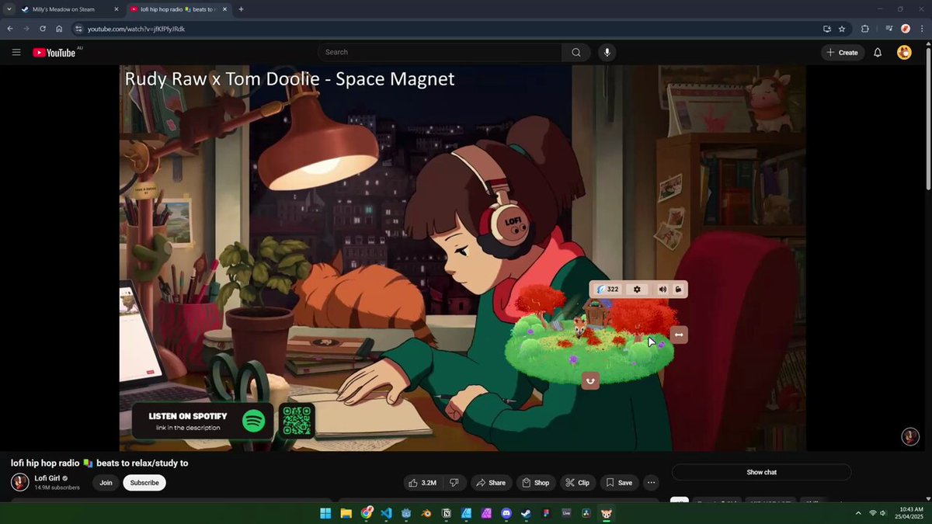Open Blender from taskbar

(x=426, y=513)
